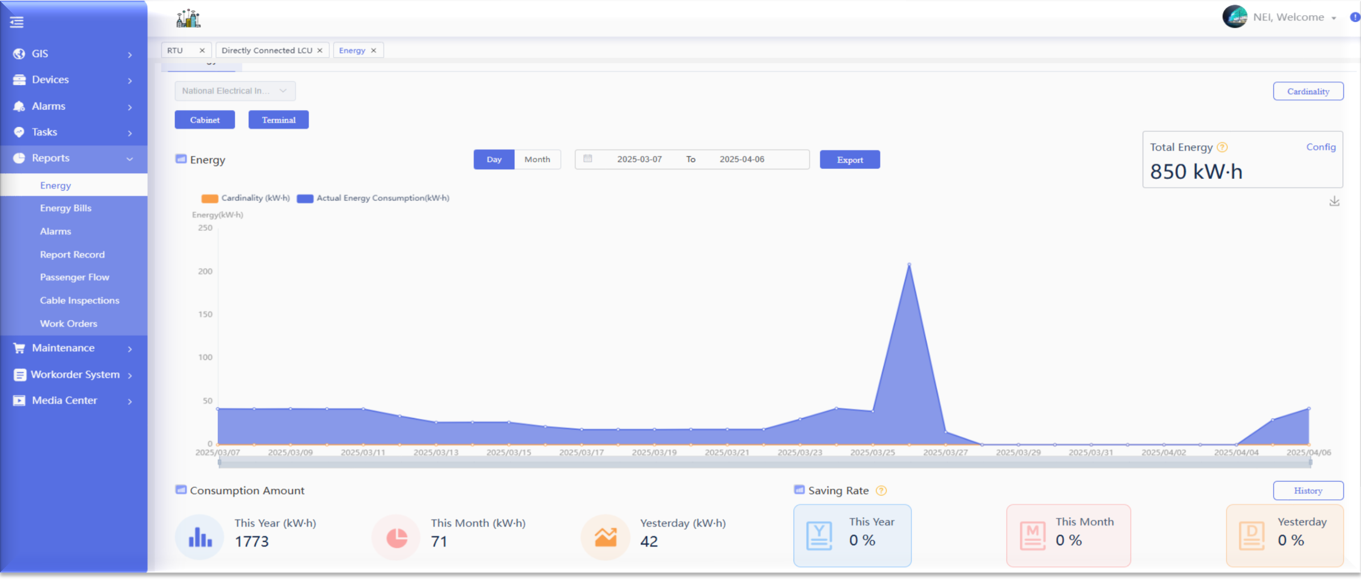This screenshot has height=580, width=1361.
Task: Expand the Workorder System menu
Action: (x=130, y=375)
